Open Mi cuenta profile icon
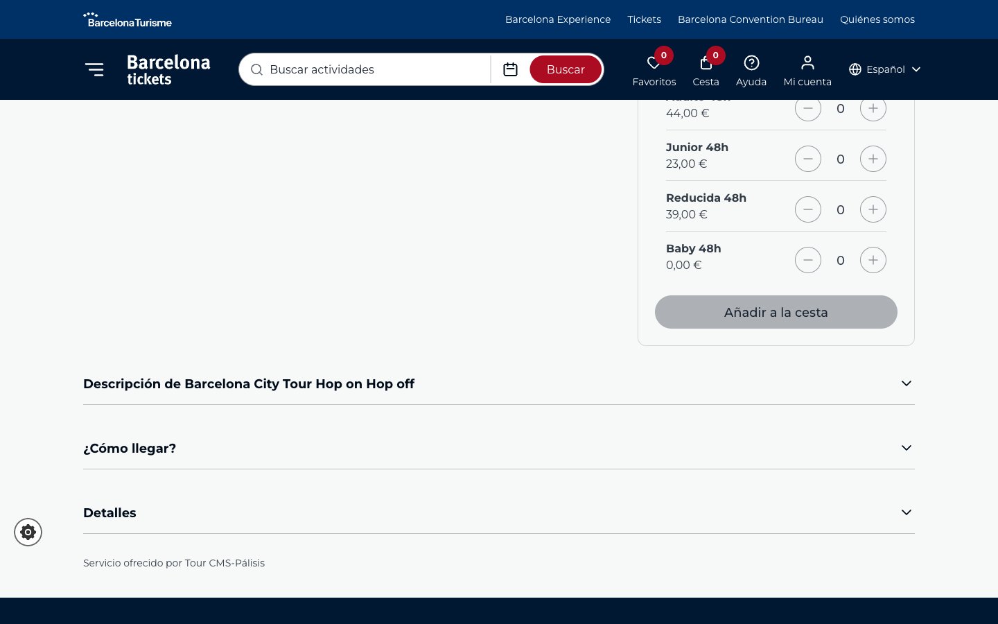The image size is (998, 624). [x=807, y=64]
